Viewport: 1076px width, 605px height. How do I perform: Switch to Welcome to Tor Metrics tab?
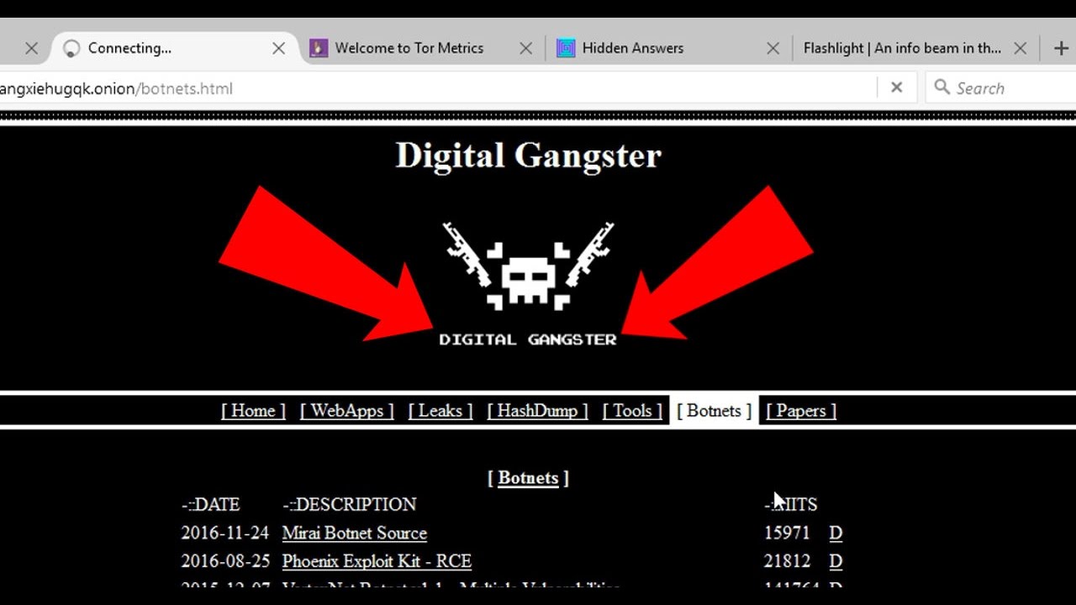(420, 48)
